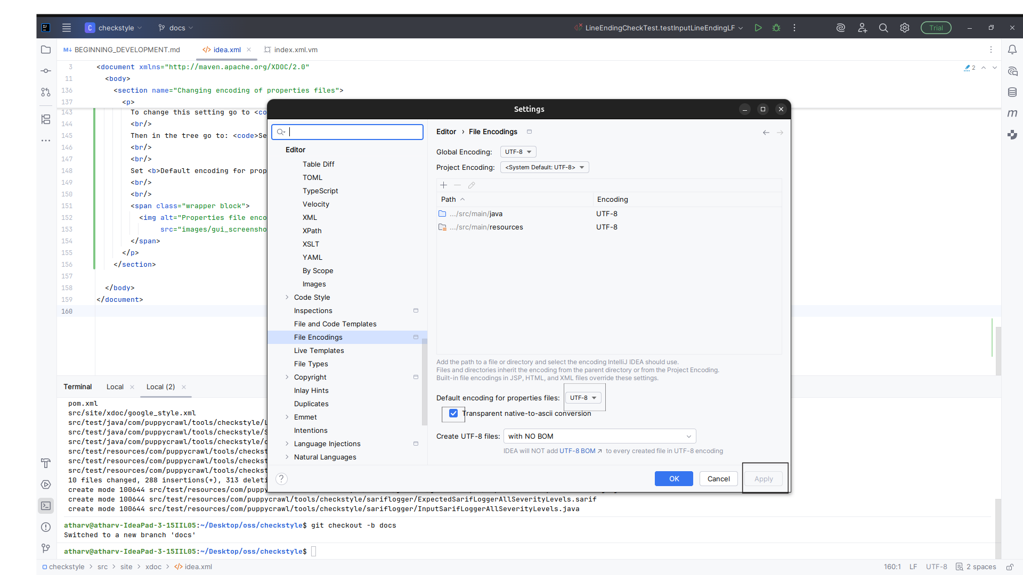Open the Problems tool window
This screenshot has height=575, width=1023.
pyautogui.click(x=45, y=527)
